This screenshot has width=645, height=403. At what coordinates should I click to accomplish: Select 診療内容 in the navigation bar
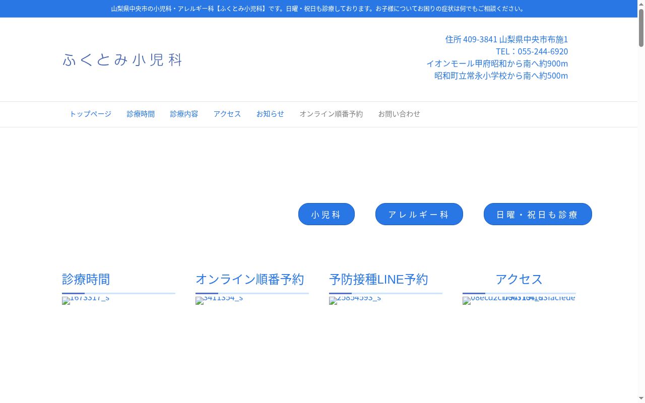(184, 114)
